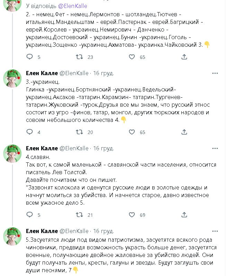Like the tweet mentioning Глинка and Бортнянский
Image resolution: width=227 pixels, height=276 pixels.
(x=132, y=132)
